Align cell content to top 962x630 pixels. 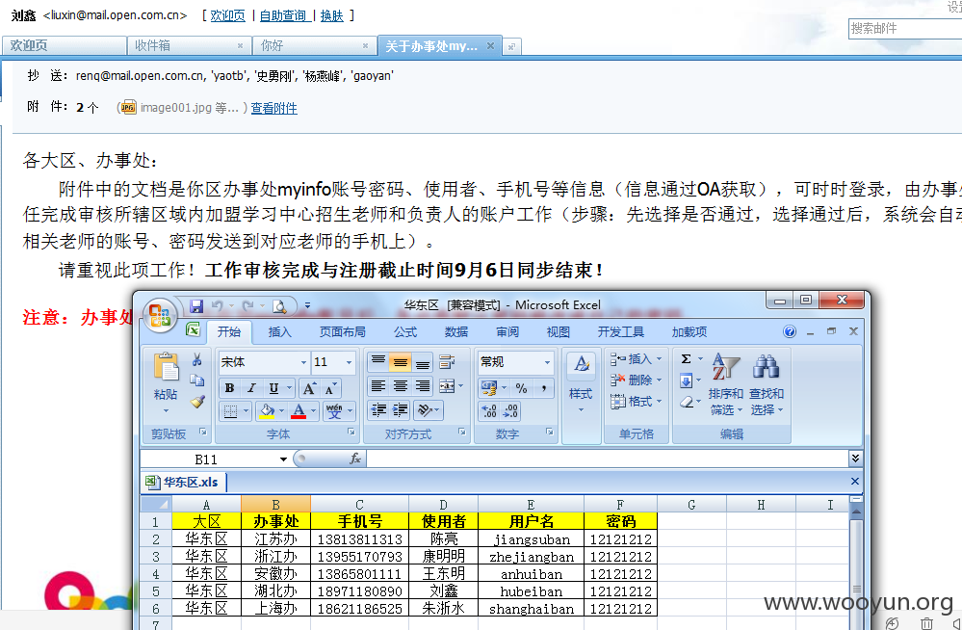[x=378, y=362]
